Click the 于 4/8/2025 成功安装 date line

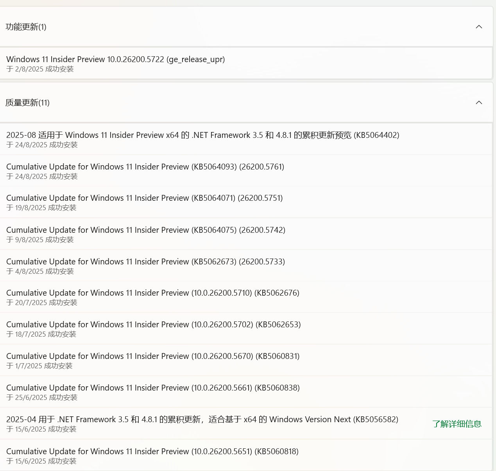[x=40, y=271]
